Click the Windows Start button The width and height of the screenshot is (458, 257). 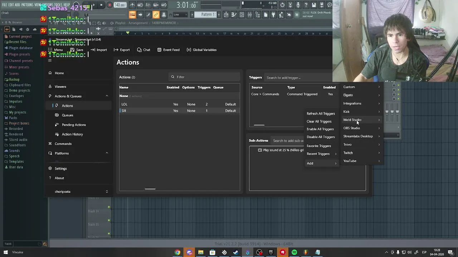[x=5, y=252]
